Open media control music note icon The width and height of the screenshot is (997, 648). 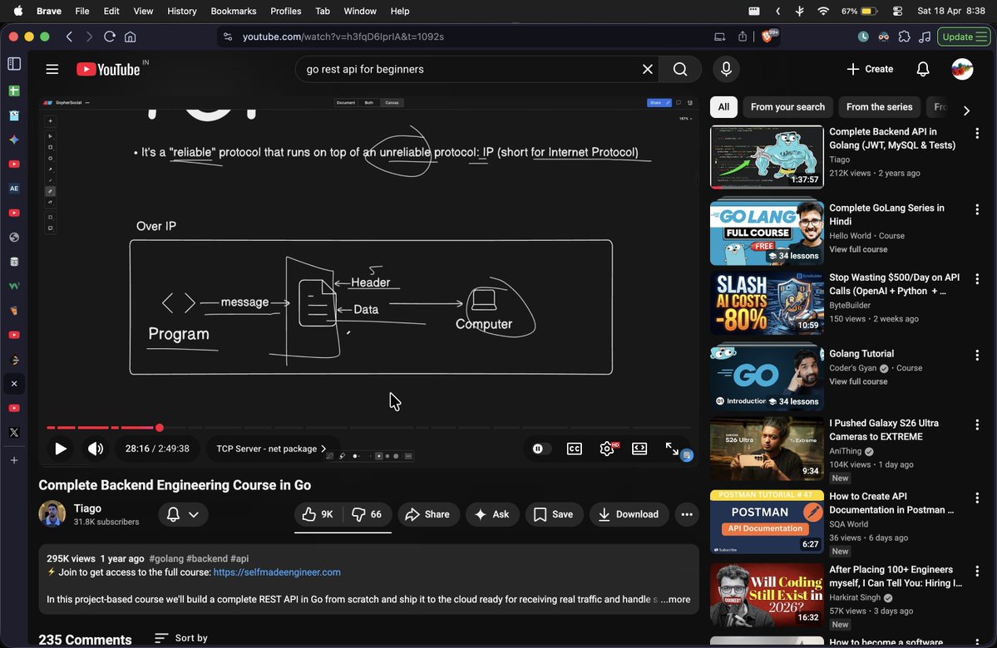pos(925,37)
